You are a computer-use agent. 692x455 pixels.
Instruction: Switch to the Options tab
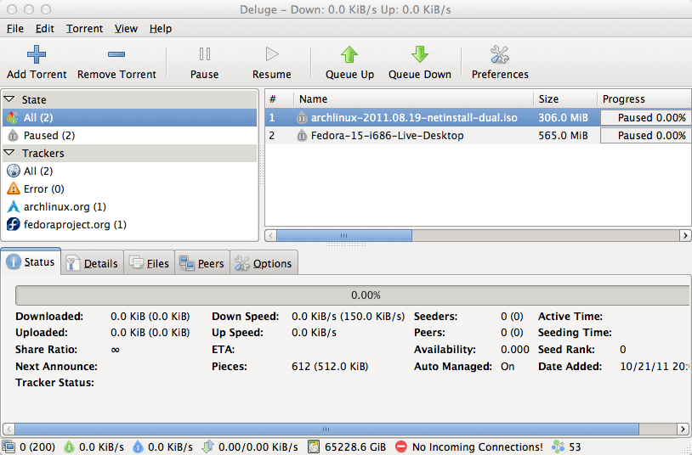click(264, 263)
